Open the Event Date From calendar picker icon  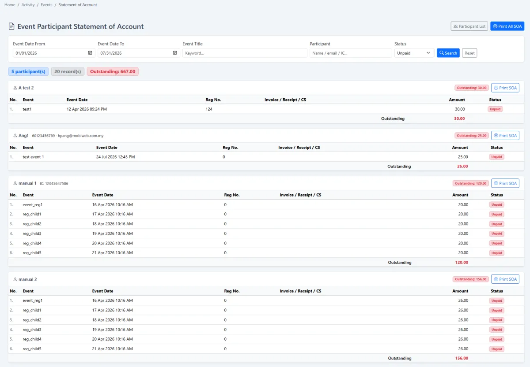90,53
